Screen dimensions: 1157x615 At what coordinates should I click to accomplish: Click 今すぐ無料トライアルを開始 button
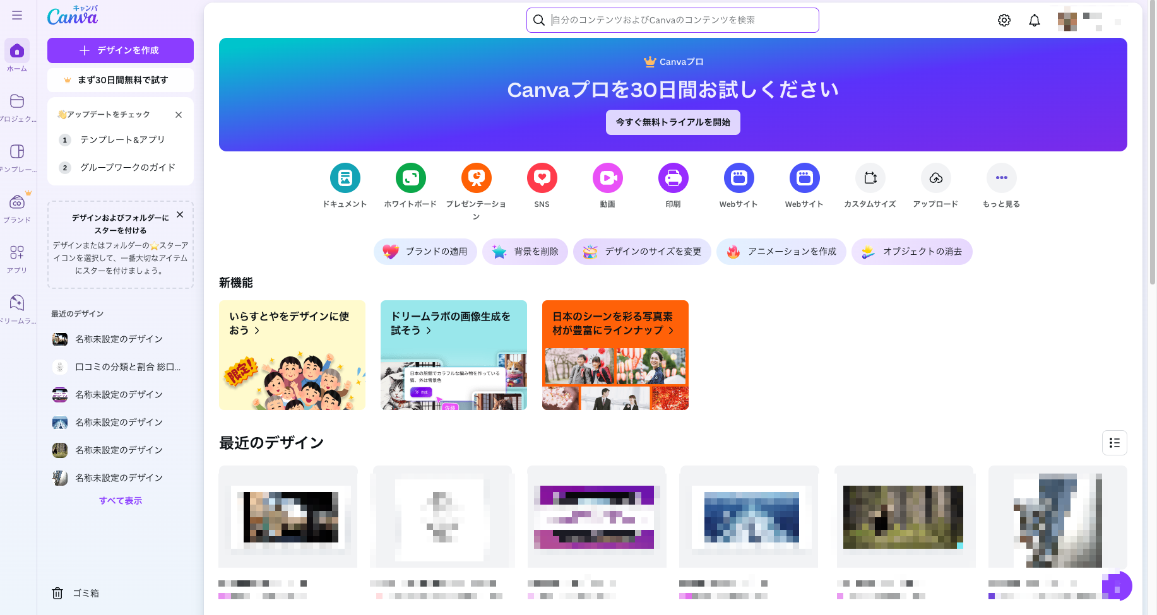coord(673,122)
